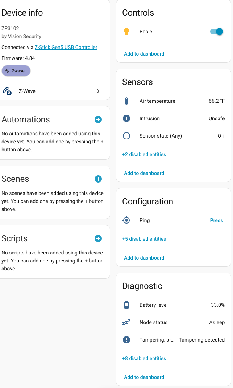Click the plus icon to add an automation
The height and width of the screenshot is (388, 233).
98,119
